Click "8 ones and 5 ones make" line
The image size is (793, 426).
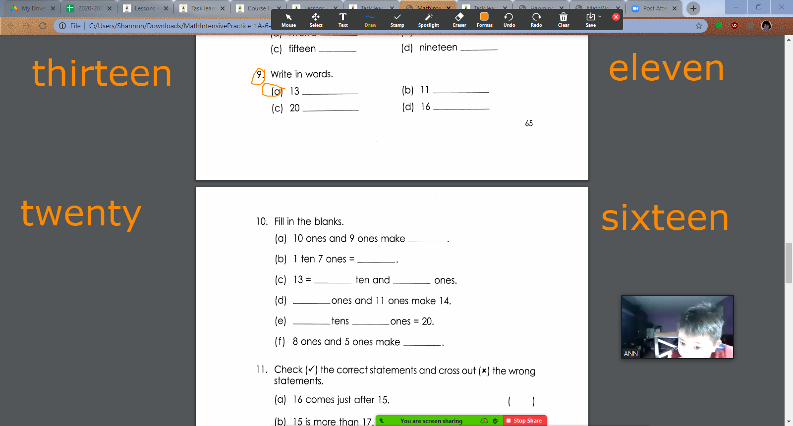click(346, 342)
